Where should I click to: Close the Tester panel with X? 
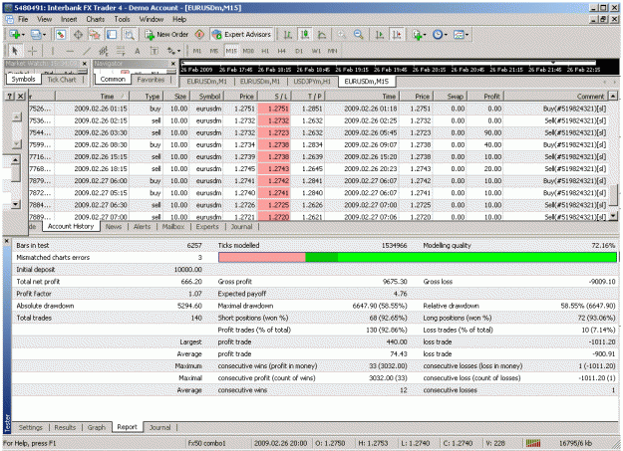[x=7, y=241]
